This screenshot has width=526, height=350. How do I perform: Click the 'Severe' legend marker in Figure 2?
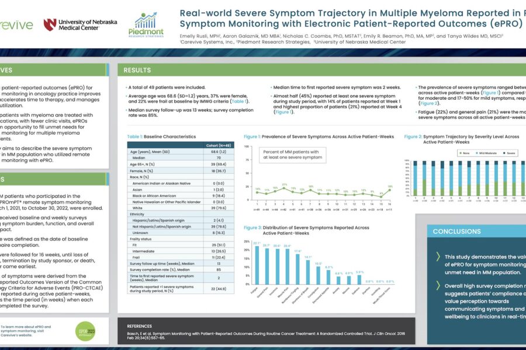click(504, 153)
